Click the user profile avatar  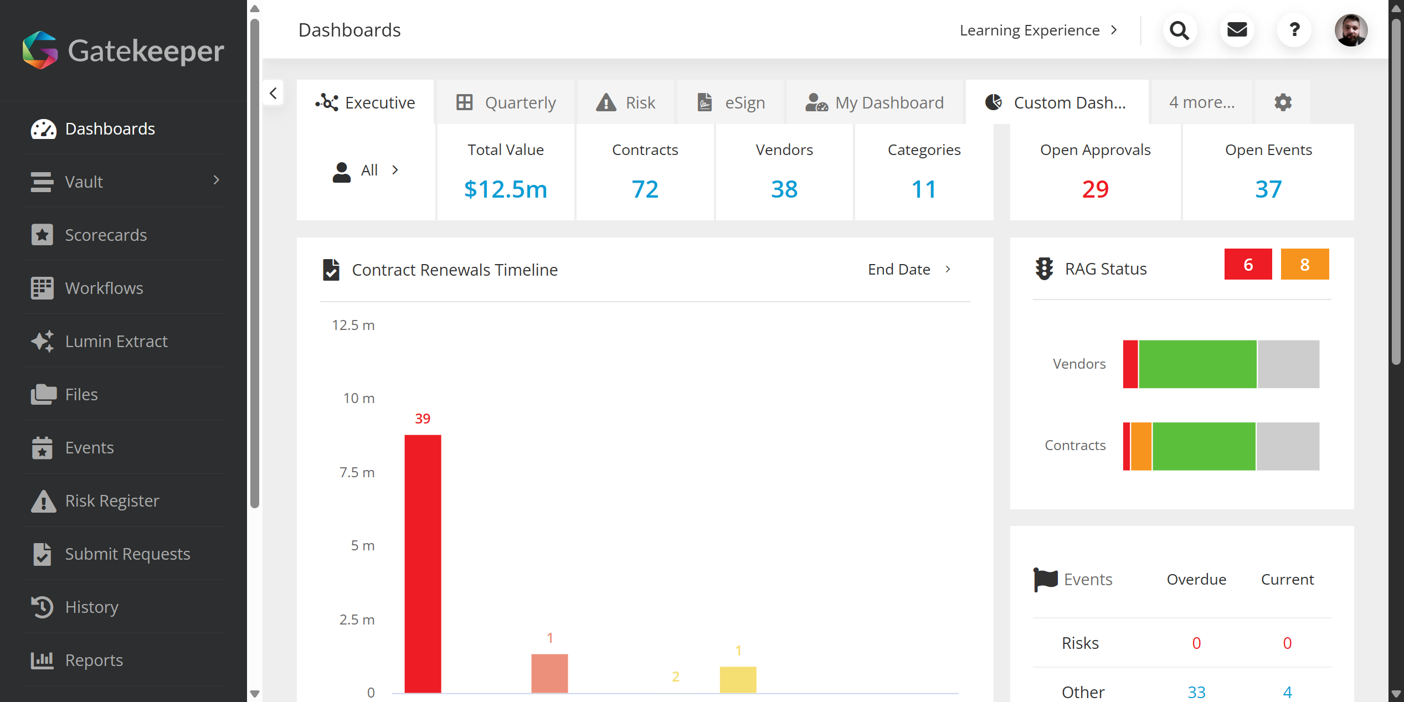pos(1350,30)
